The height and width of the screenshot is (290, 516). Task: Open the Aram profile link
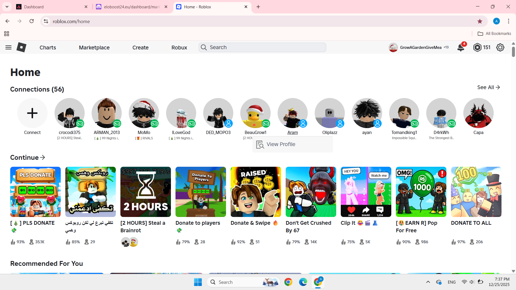point(293,132)
